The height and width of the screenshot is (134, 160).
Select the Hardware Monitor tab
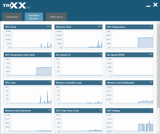[x=34, y=17]
